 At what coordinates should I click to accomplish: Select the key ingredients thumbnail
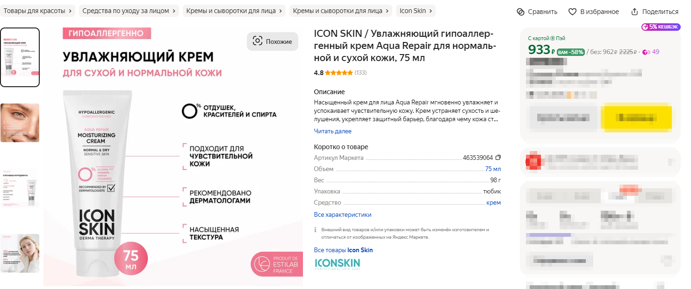(x=20, y=188)
